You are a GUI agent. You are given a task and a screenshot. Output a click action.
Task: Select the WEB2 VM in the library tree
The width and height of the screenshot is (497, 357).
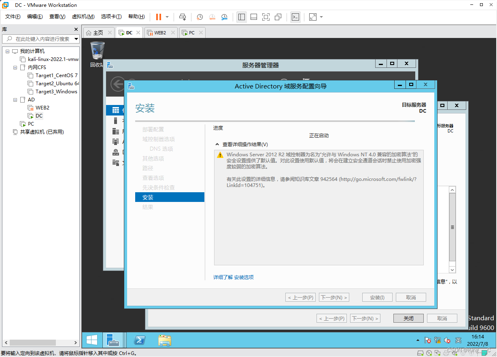coord(38,108)
